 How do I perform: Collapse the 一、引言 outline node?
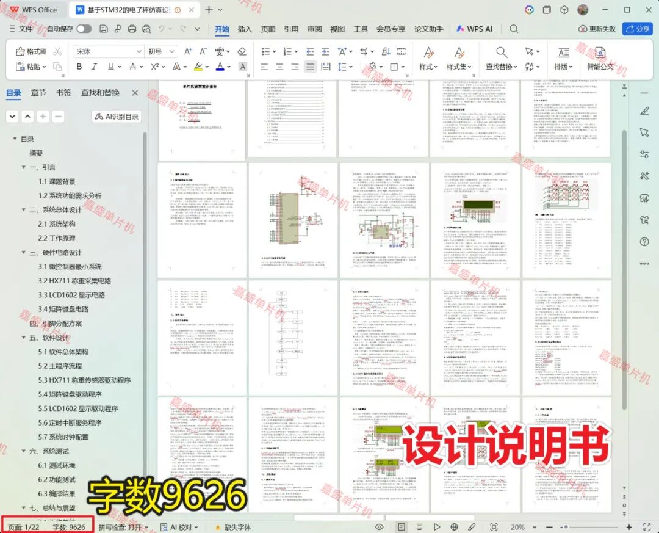coord(24,167)
